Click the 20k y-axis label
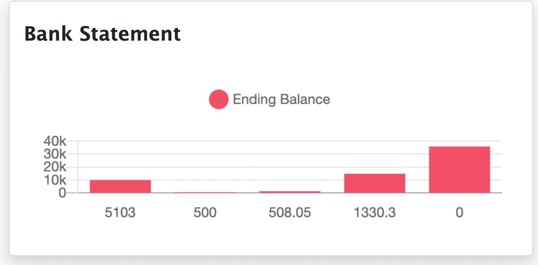Screen dimensions: 538x265 [55, 167]
